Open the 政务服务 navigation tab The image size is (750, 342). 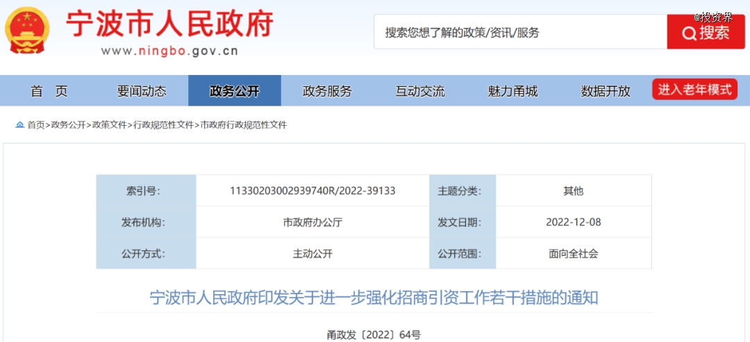click(x=327, y=91)
